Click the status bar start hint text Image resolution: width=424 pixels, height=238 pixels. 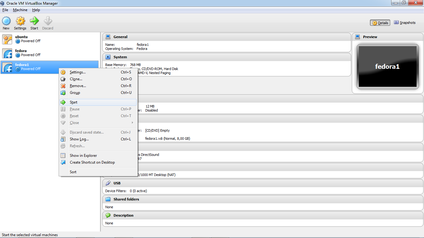coord(30,235)
